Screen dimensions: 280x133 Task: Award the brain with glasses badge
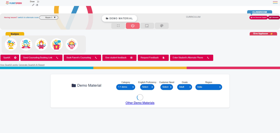click(72, 45)
